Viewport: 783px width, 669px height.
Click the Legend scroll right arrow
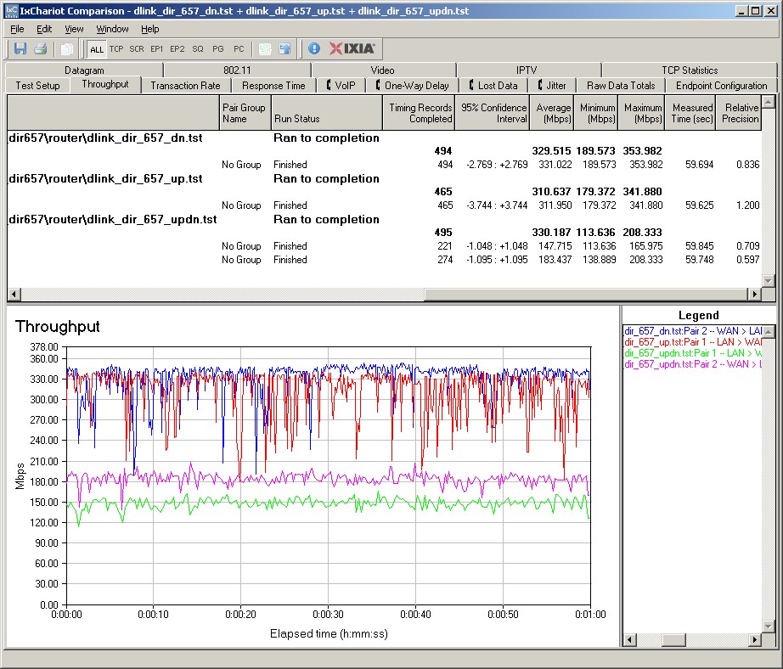[x=755, y=639]
